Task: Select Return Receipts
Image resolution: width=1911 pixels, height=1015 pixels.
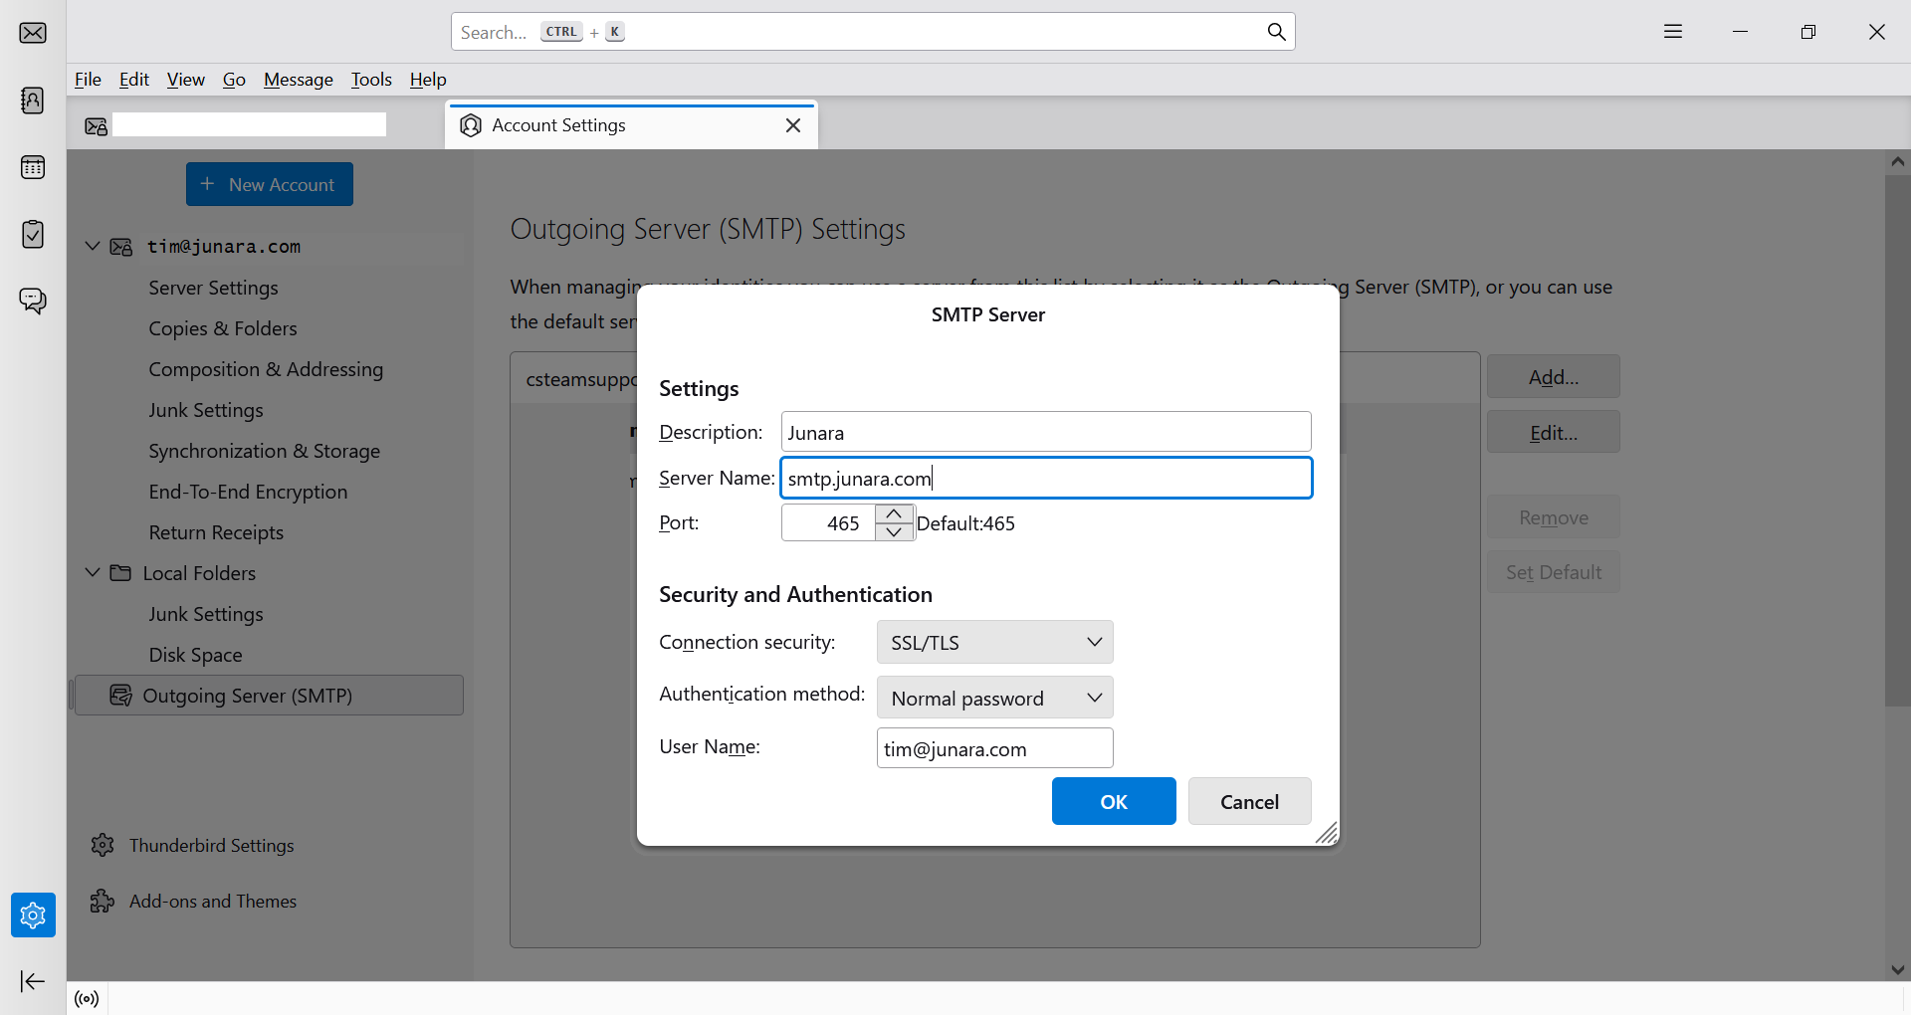Action: [216, 532]
